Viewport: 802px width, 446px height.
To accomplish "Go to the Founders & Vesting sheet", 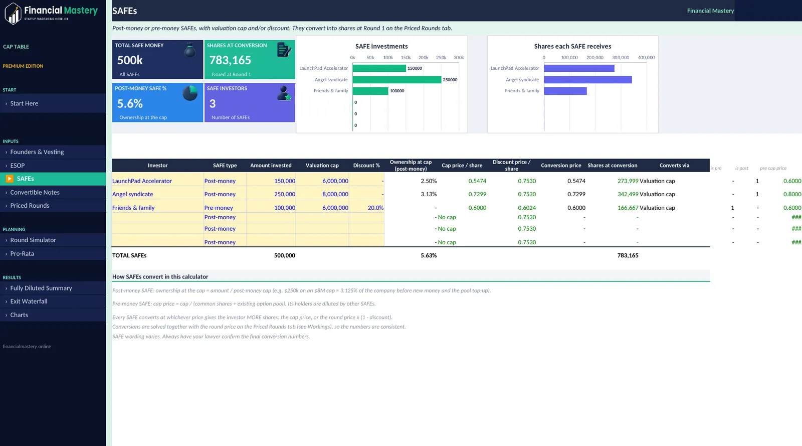I will pyautogui.click(x=53, y=152).
